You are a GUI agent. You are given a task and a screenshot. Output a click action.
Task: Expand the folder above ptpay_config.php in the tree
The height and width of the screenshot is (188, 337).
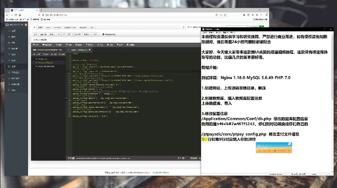coord(42,59)
